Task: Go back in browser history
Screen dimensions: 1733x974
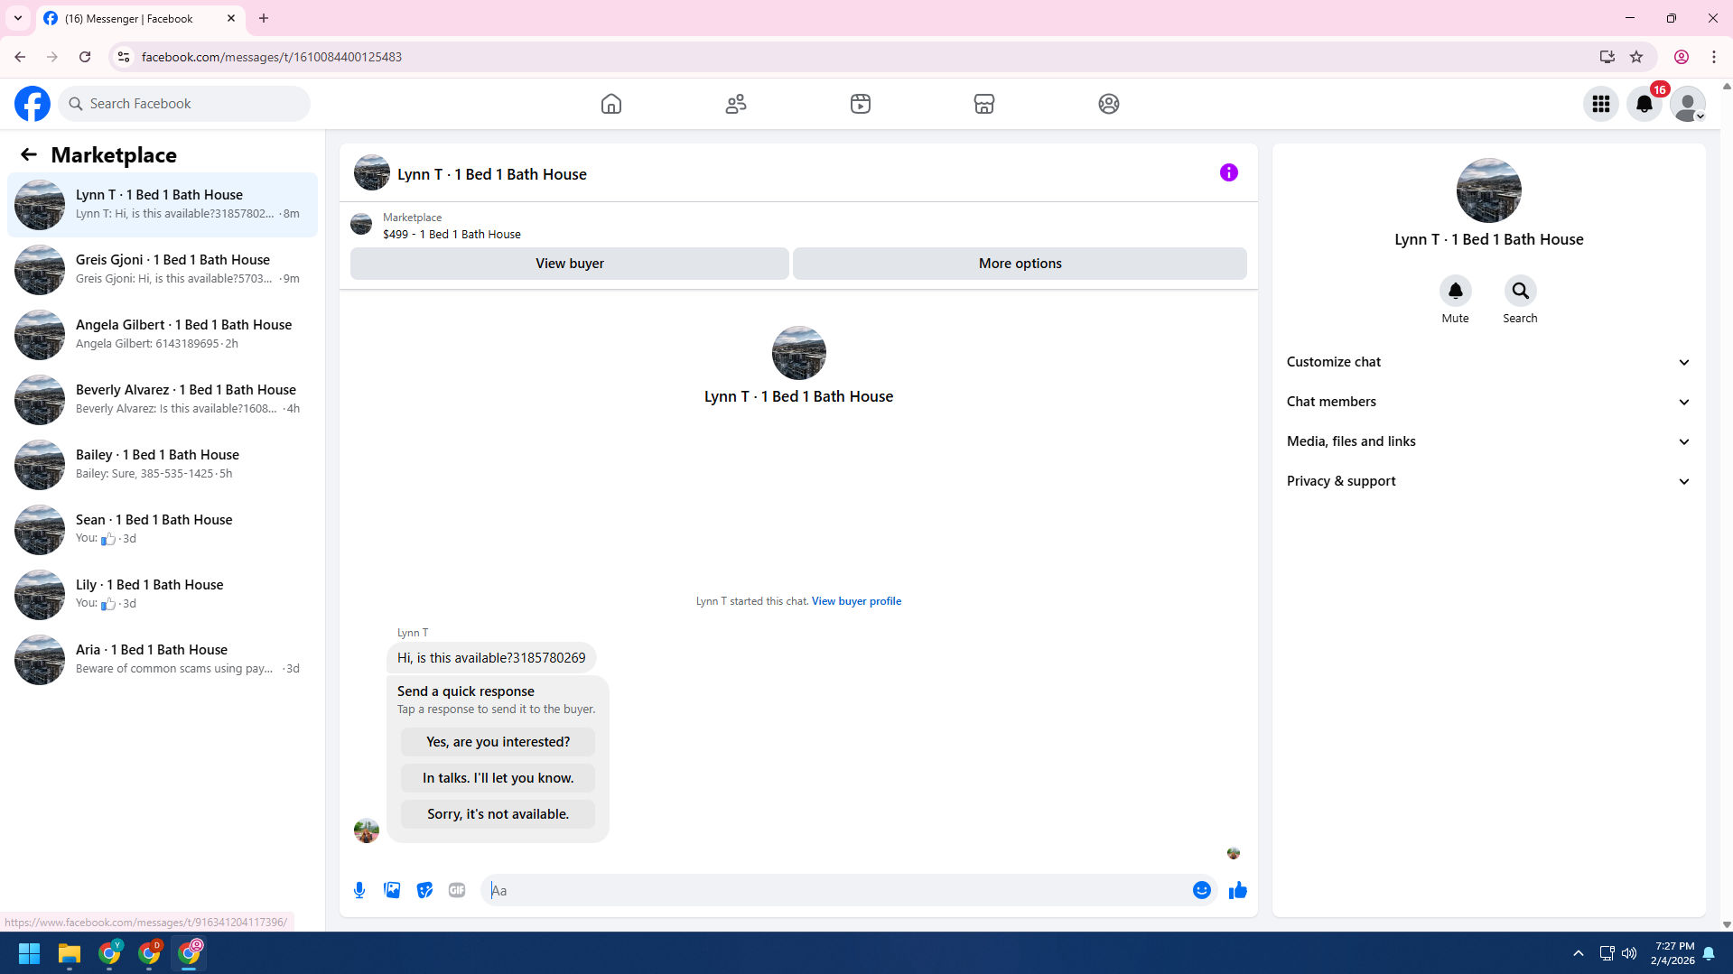Action: point(20,57)
